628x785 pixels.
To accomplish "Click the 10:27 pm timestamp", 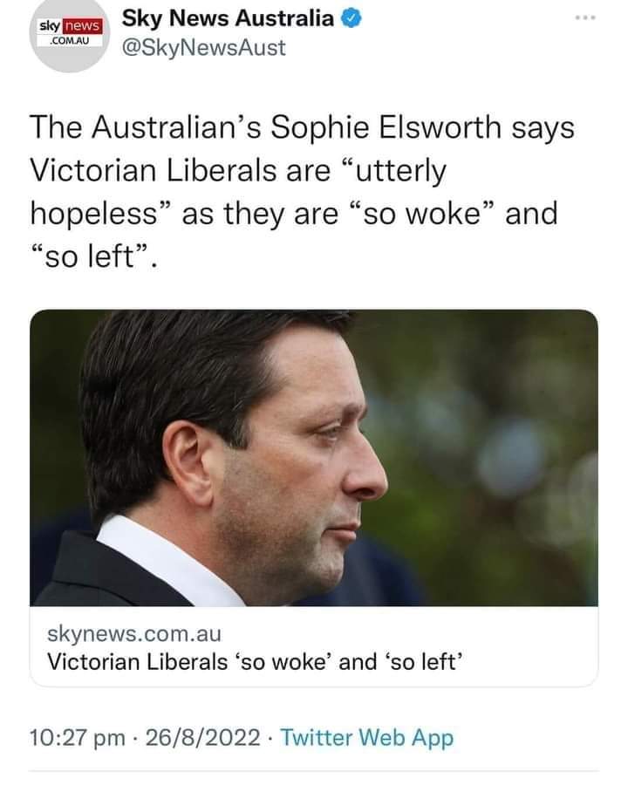I will coord(77,738).
